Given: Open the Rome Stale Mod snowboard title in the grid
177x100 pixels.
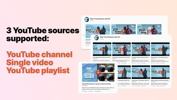Looking at the screenshot, I should pos(102,57).
